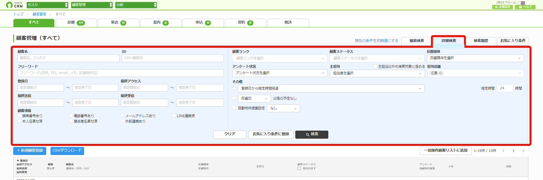The image size is (543, 180).
Task: Select the 来店 tab
Action: click(119, 23)
